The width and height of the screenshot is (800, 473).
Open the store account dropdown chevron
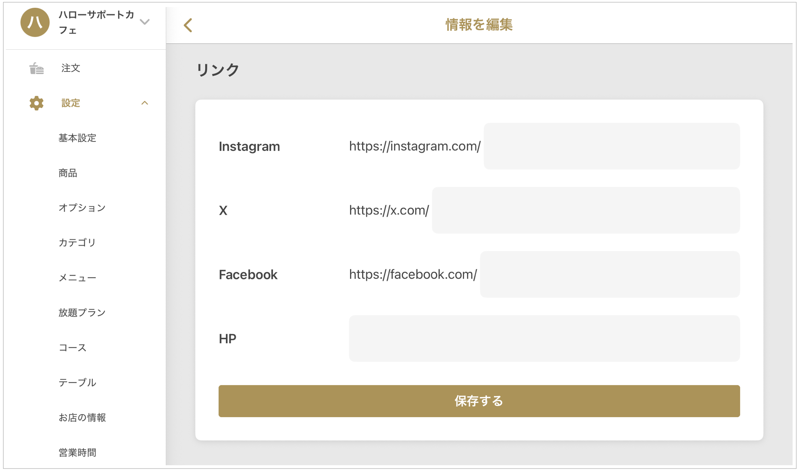click(x=144, y=22)
